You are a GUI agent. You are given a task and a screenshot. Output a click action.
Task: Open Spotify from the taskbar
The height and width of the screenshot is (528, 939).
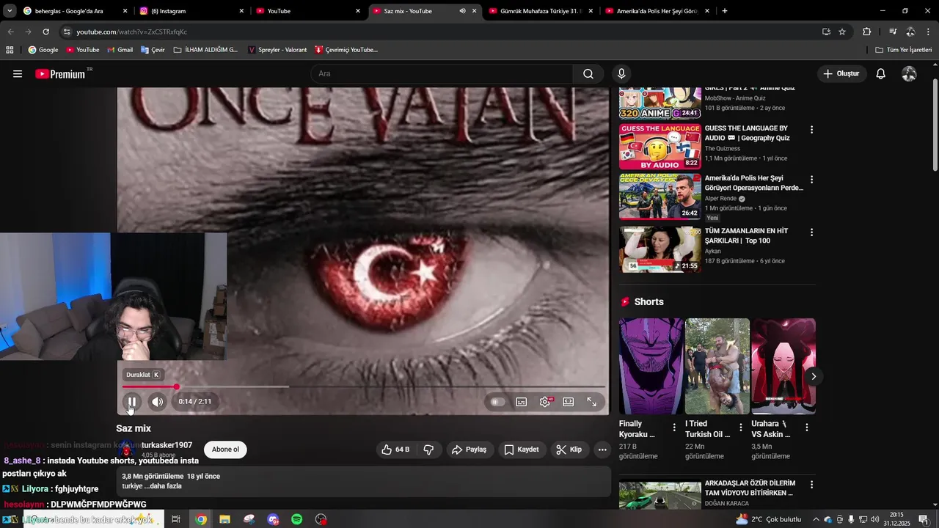[297, 519]
